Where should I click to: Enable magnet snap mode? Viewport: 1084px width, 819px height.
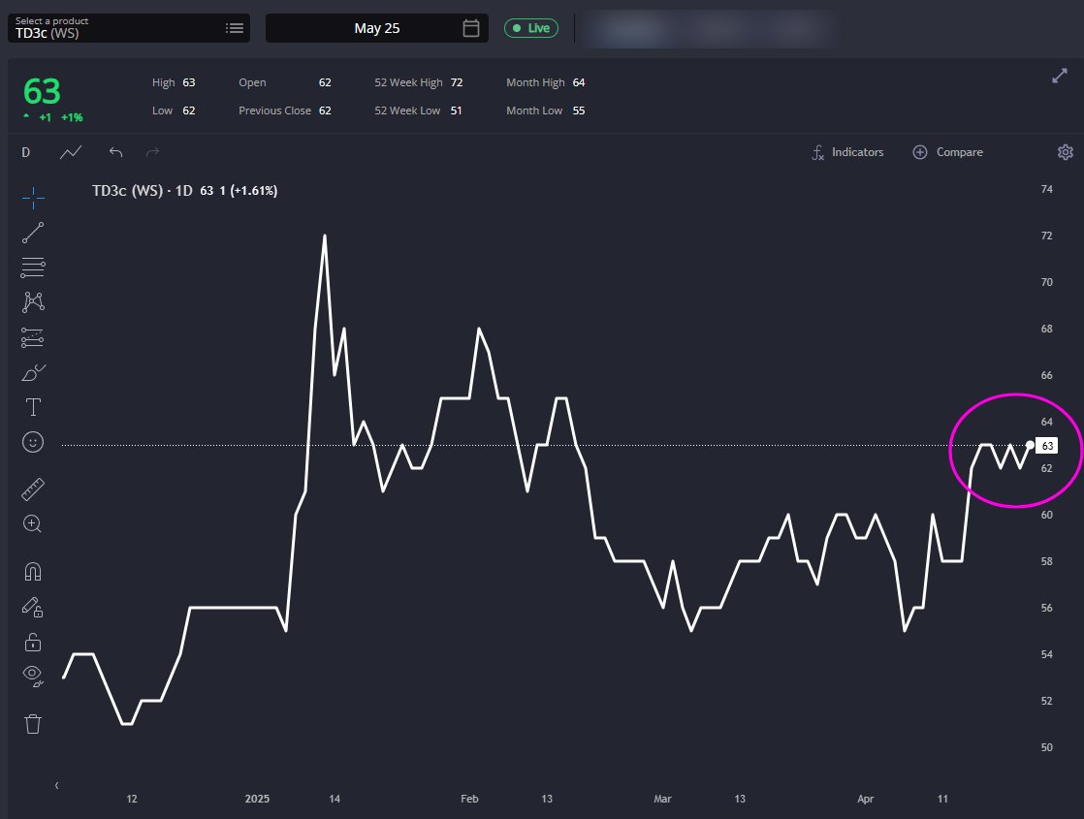point(32,571)
